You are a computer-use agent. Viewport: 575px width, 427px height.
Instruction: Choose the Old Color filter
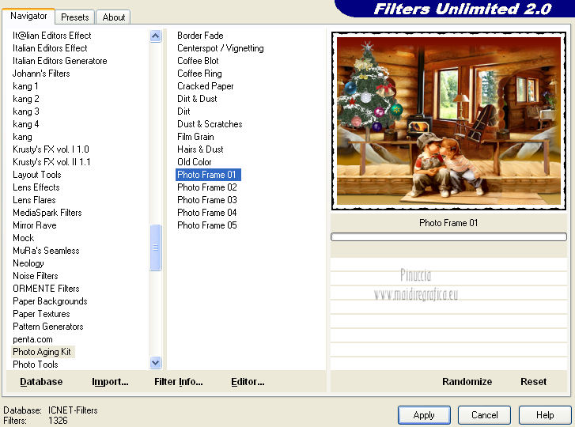click(195, 162)
